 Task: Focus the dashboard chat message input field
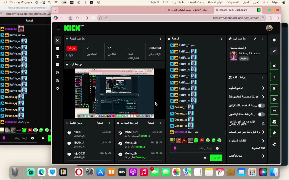pos(196,148)
